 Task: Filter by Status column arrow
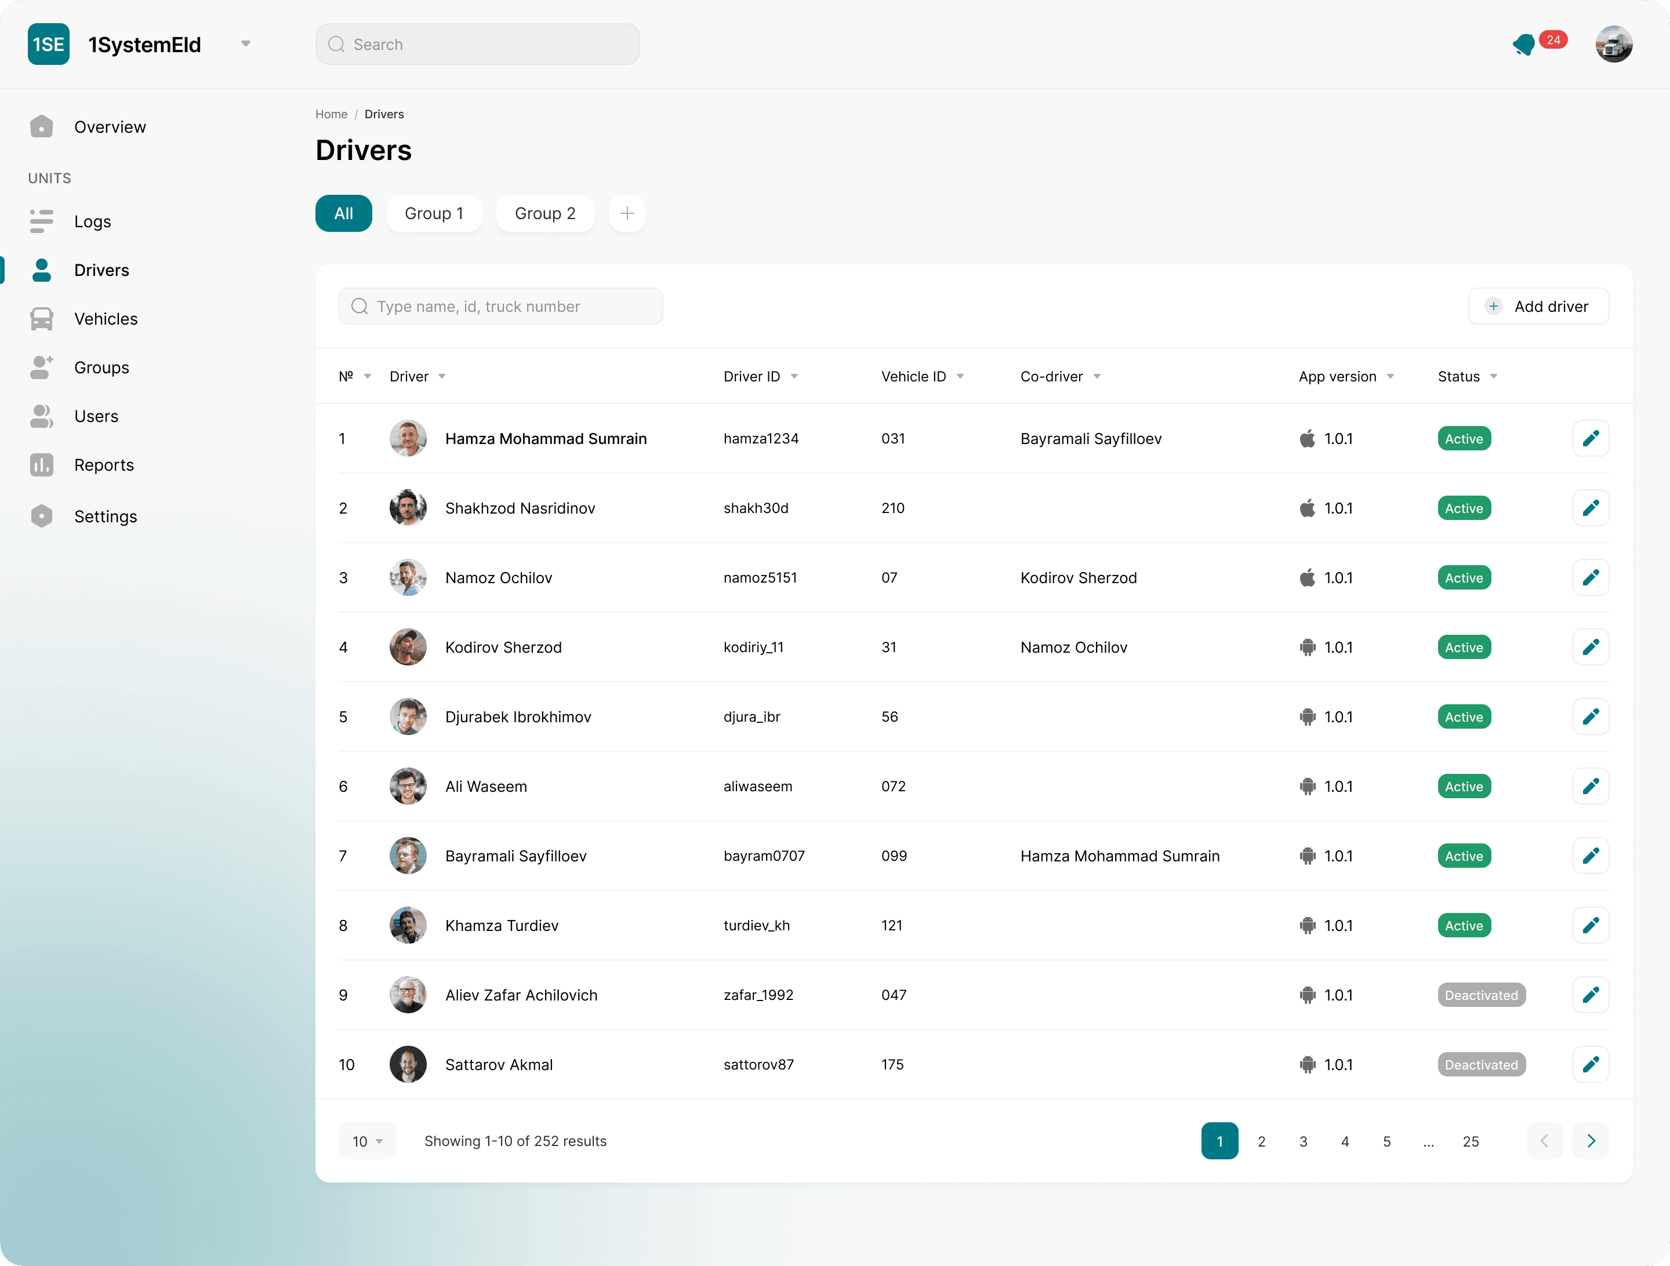click(x=1494, y=377)
